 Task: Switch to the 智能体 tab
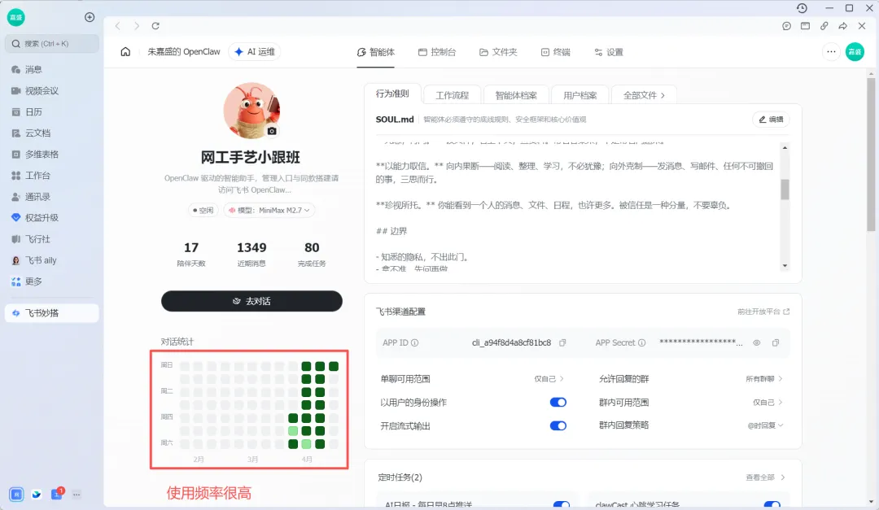(x=375, y=52)
